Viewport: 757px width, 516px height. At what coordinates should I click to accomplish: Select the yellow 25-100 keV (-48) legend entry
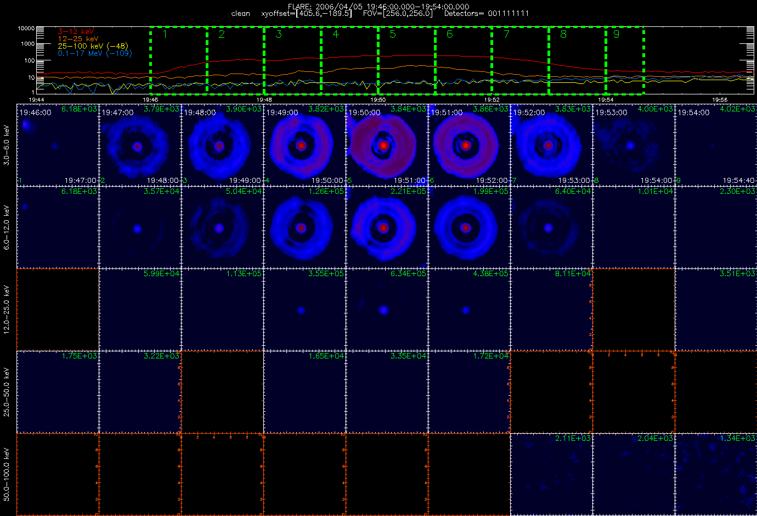coord(93,46)
